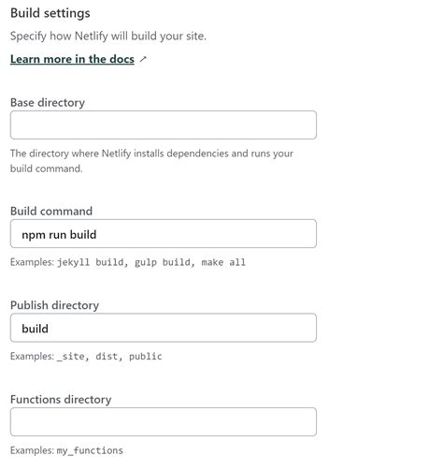Click the Functions directory field label
Image resolution: width=443 pixels, height=470 pixels.
(x=61, y=400)
